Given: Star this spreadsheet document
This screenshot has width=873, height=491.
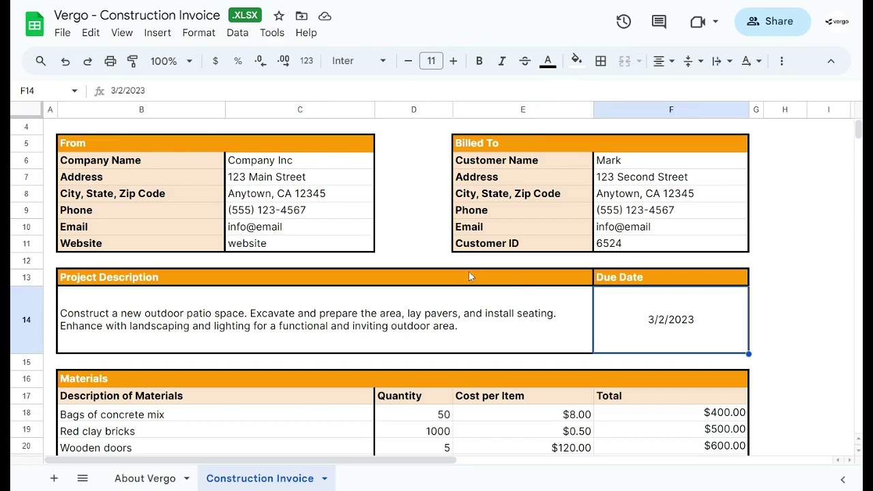Looking at the screenshot, I should [279, 16].
